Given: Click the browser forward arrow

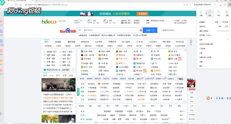Looking at the screenshot, I should [x=12, y=5].
